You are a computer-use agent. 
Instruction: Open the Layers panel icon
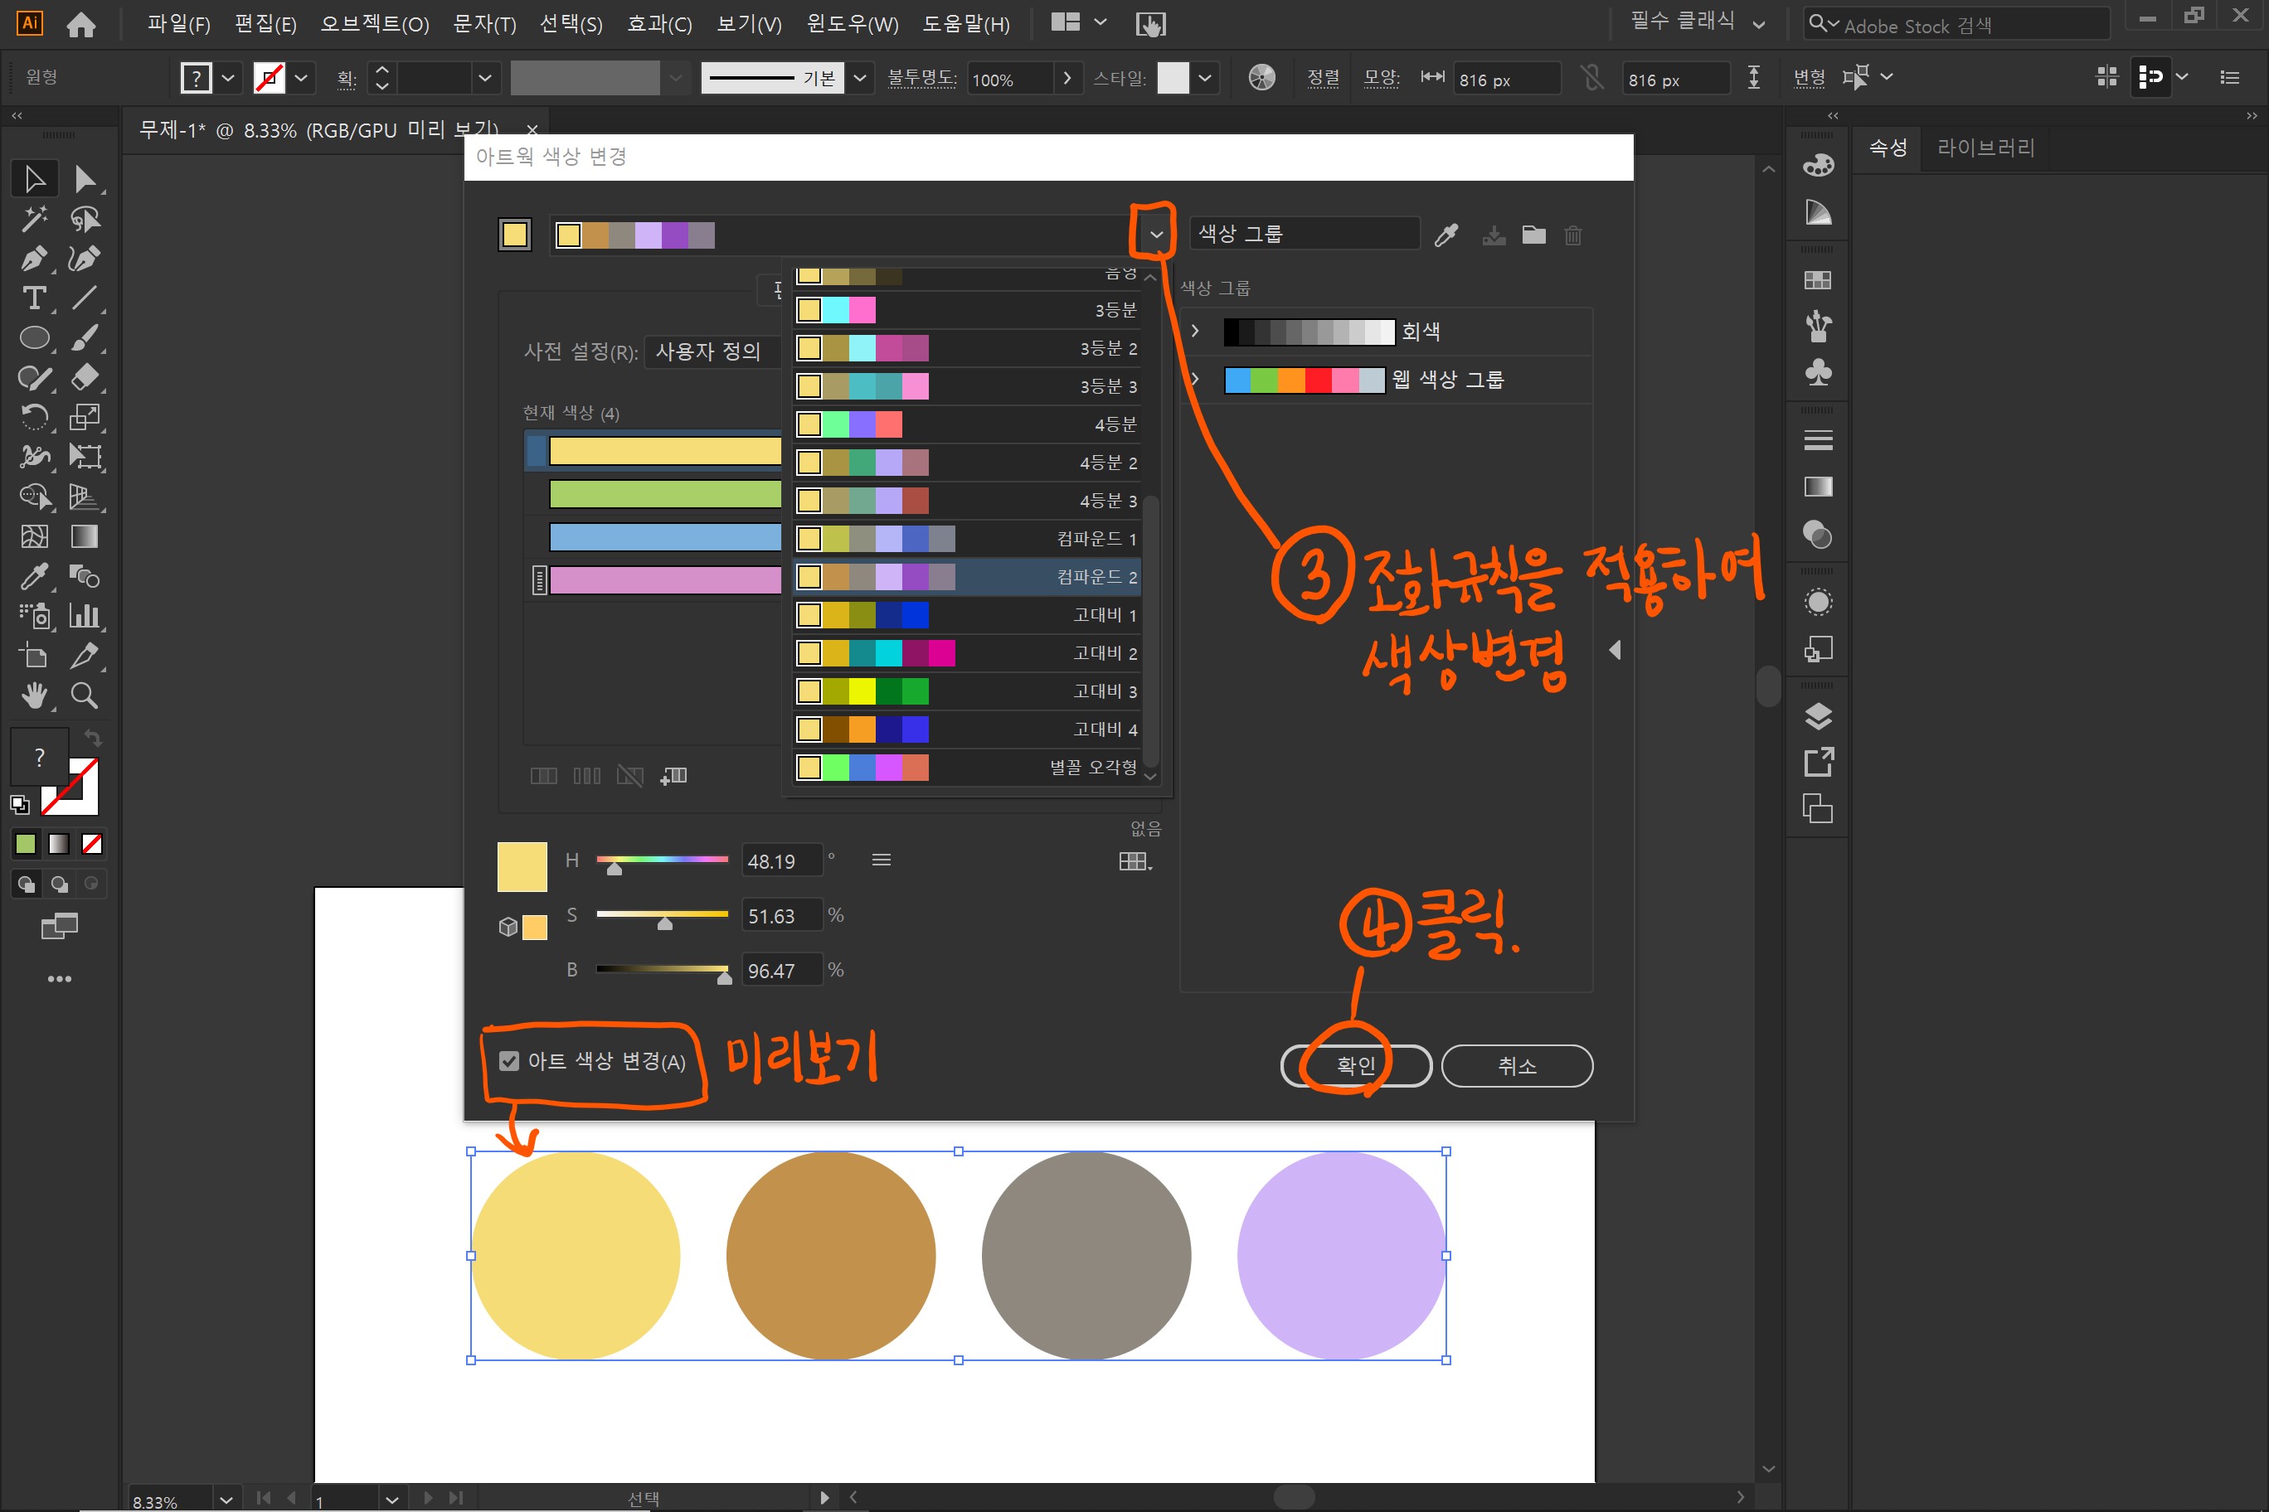coord(1818,716)
